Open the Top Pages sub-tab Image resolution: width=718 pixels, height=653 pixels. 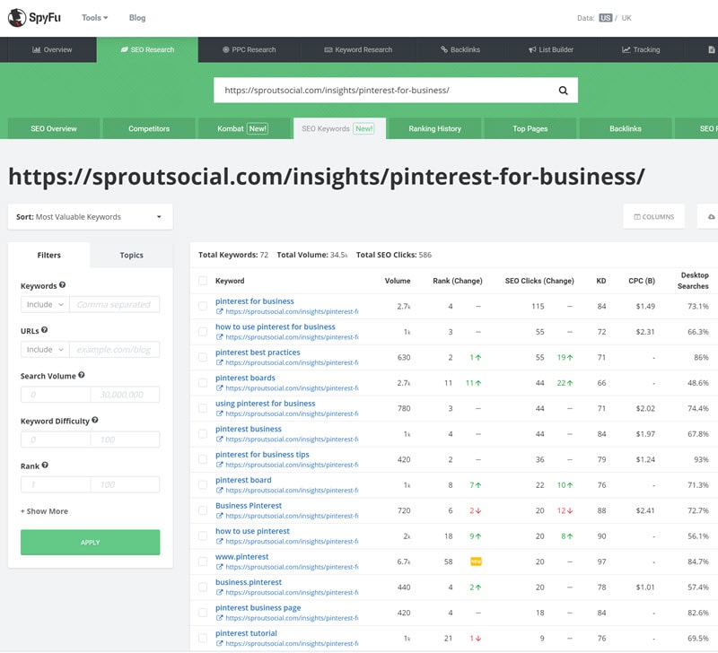coord(530,128)
